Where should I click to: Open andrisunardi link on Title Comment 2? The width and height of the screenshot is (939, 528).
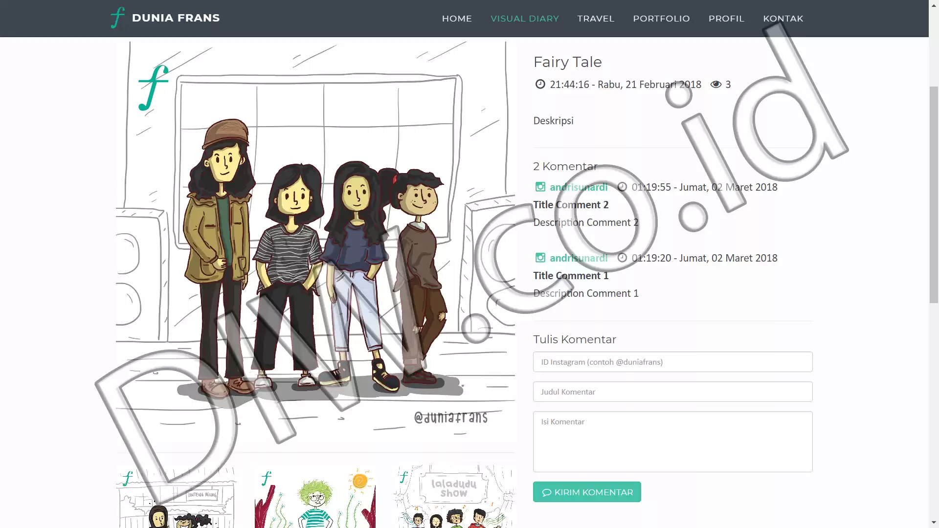[x=579, y=187]
